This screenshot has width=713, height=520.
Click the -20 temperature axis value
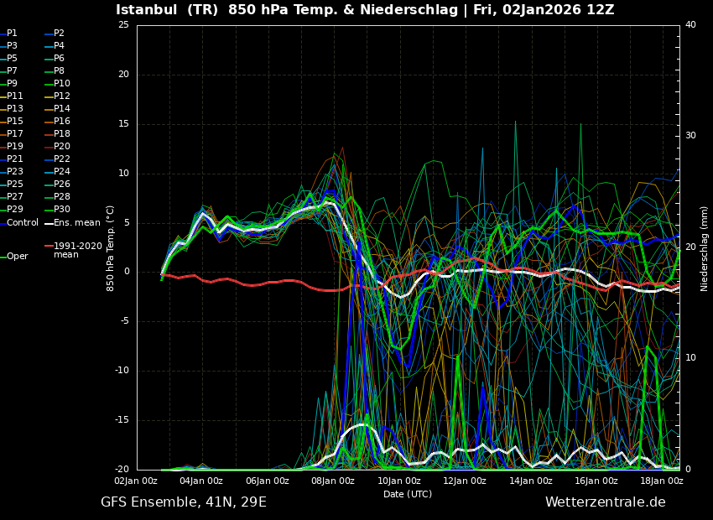pos(122,469)
